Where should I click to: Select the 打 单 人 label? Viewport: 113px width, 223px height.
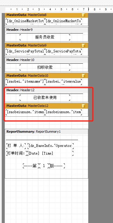point(16,146)
